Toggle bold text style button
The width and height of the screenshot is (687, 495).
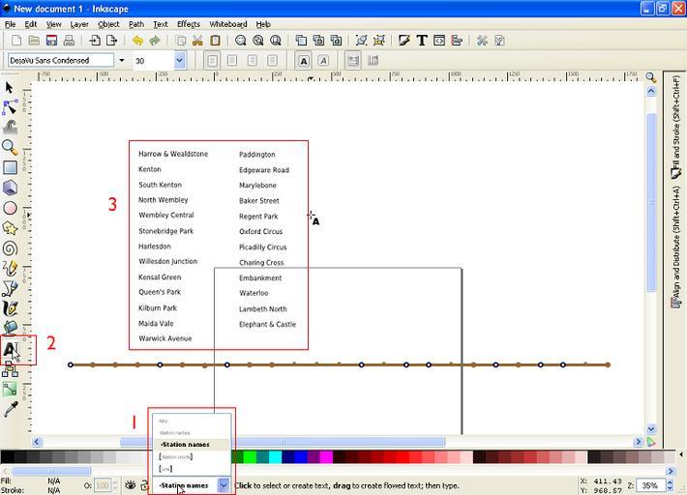click(304, 60)
